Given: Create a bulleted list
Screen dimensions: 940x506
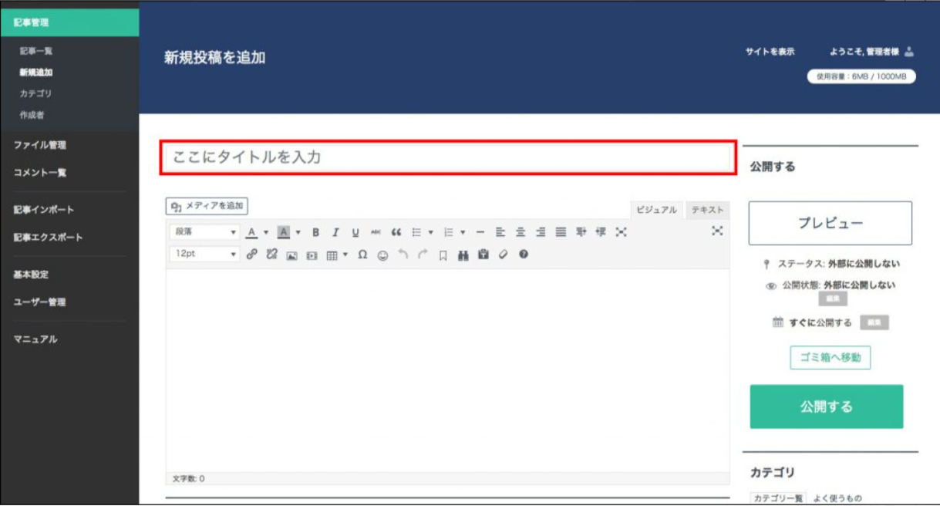Looking at the screenshot, I should click(416, 232).
